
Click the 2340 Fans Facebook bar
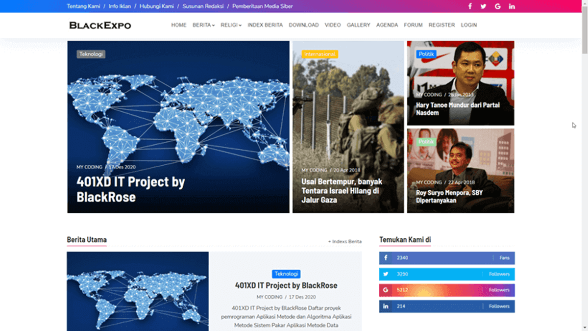click(447, 258)
